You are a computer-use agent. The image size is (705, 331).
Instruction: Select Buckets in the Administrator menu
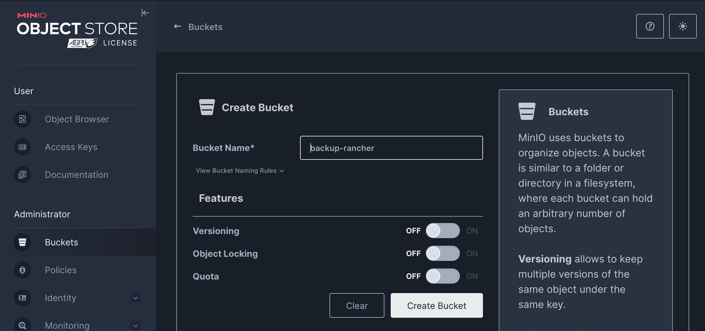coord(61,242)
